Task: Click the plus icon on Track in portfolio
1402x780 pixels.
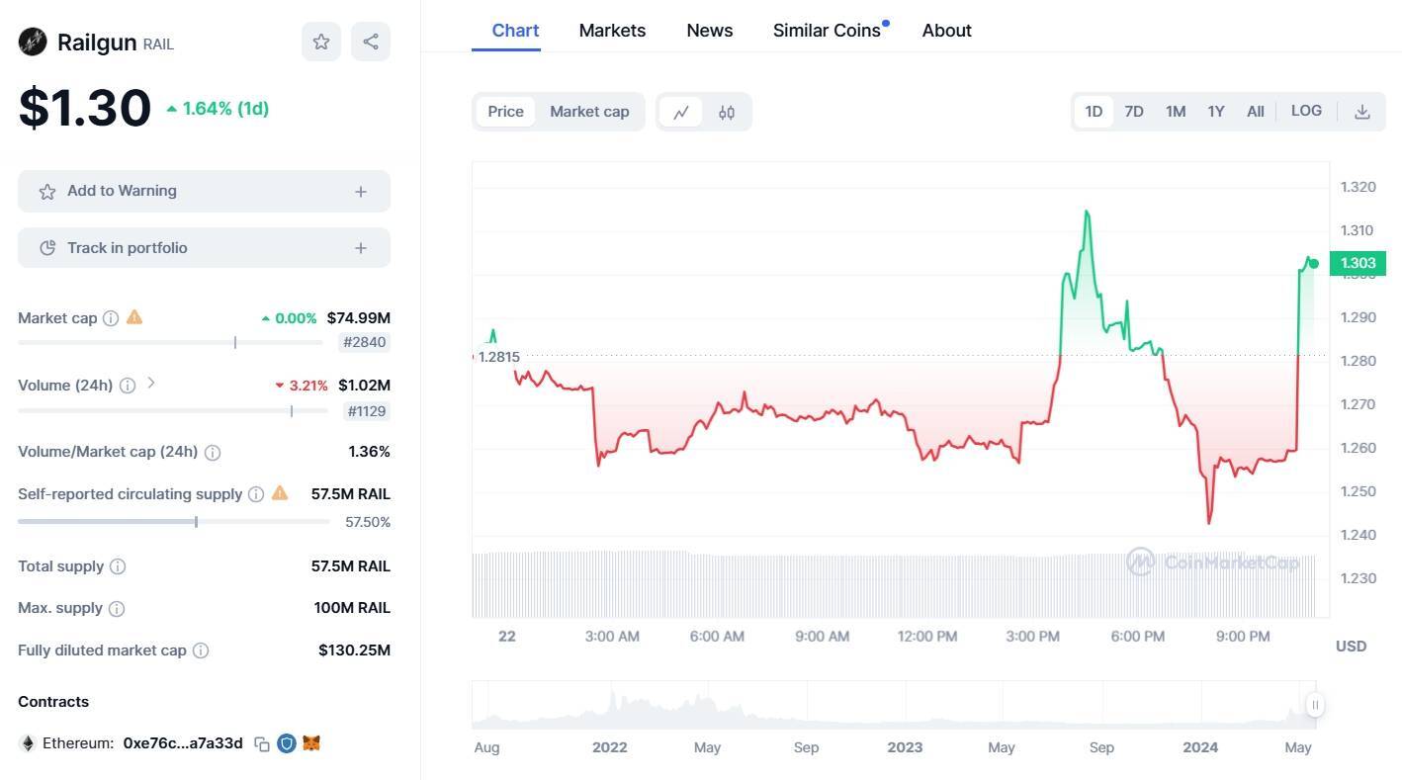Action: pos(361,248)
